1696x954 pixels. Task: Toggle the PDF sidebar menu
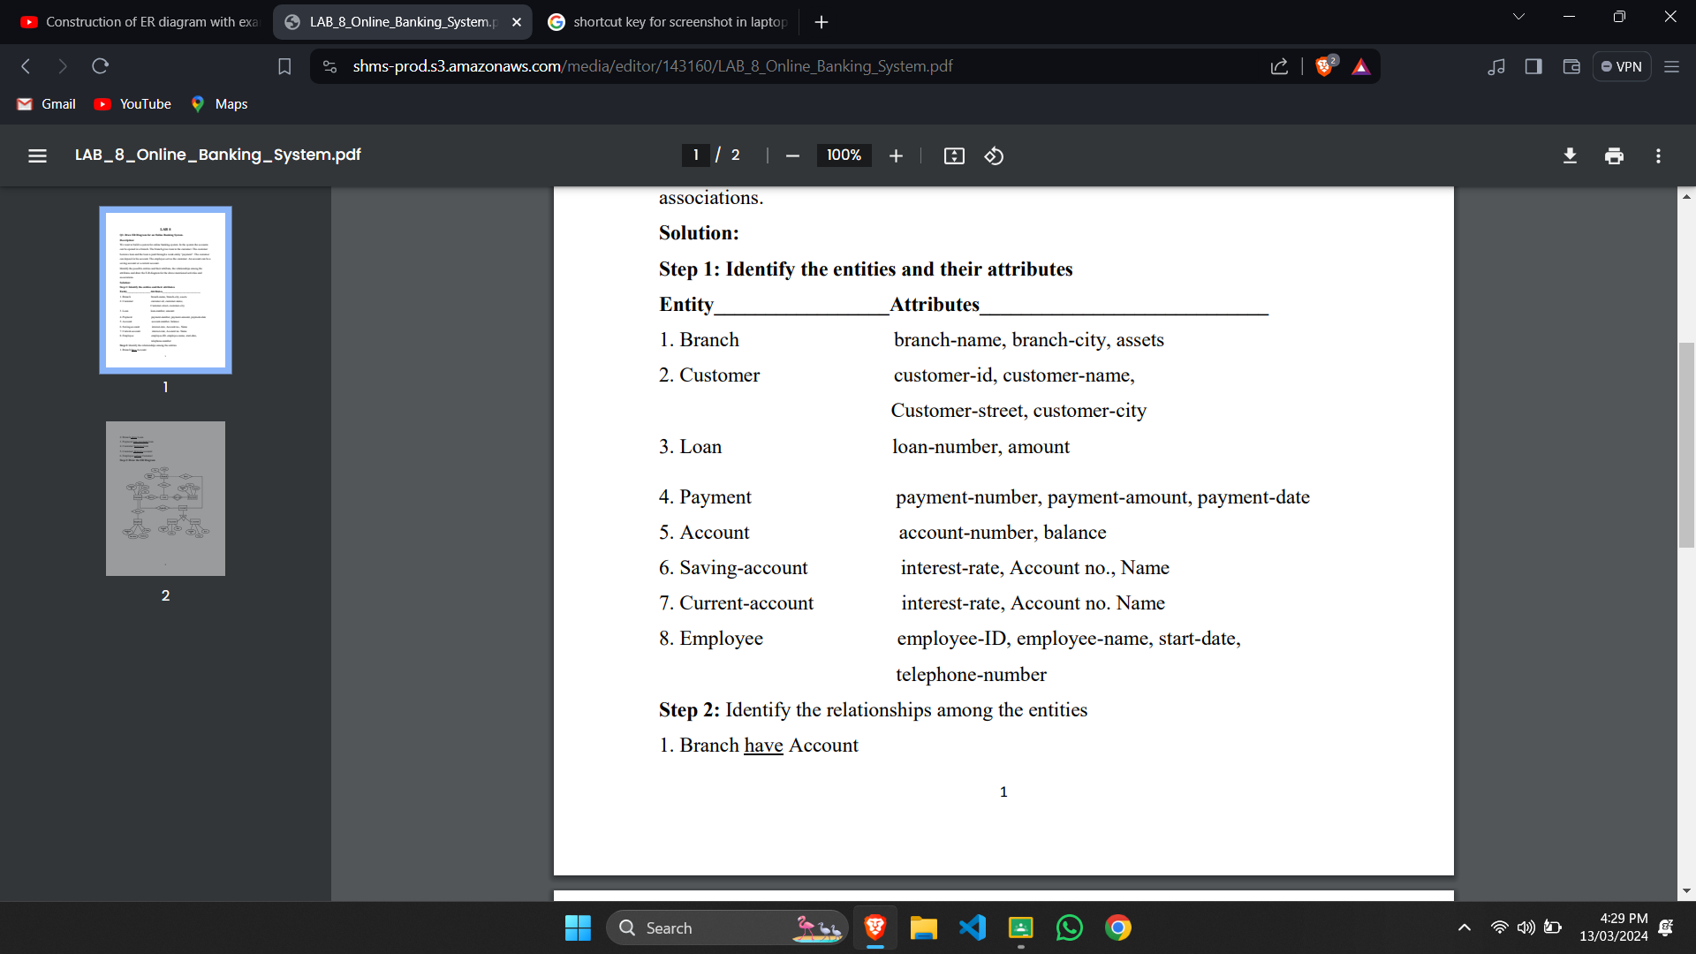(37, 155)
